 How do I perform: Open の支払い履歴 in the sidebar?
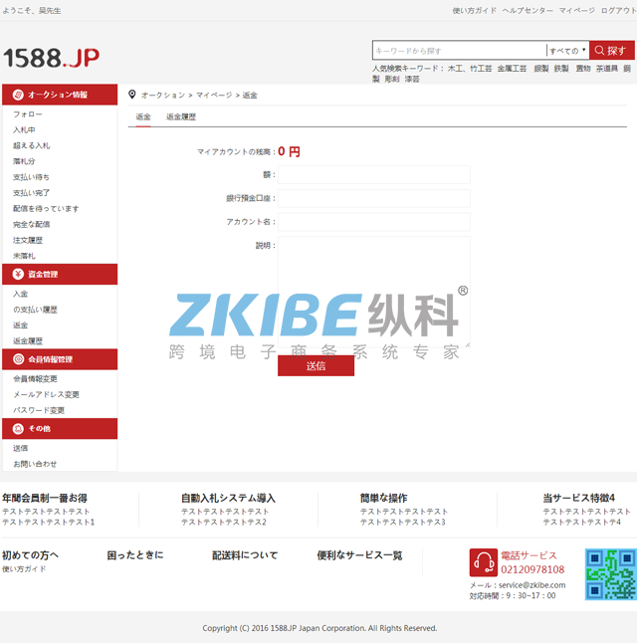(x=35, y=310)
